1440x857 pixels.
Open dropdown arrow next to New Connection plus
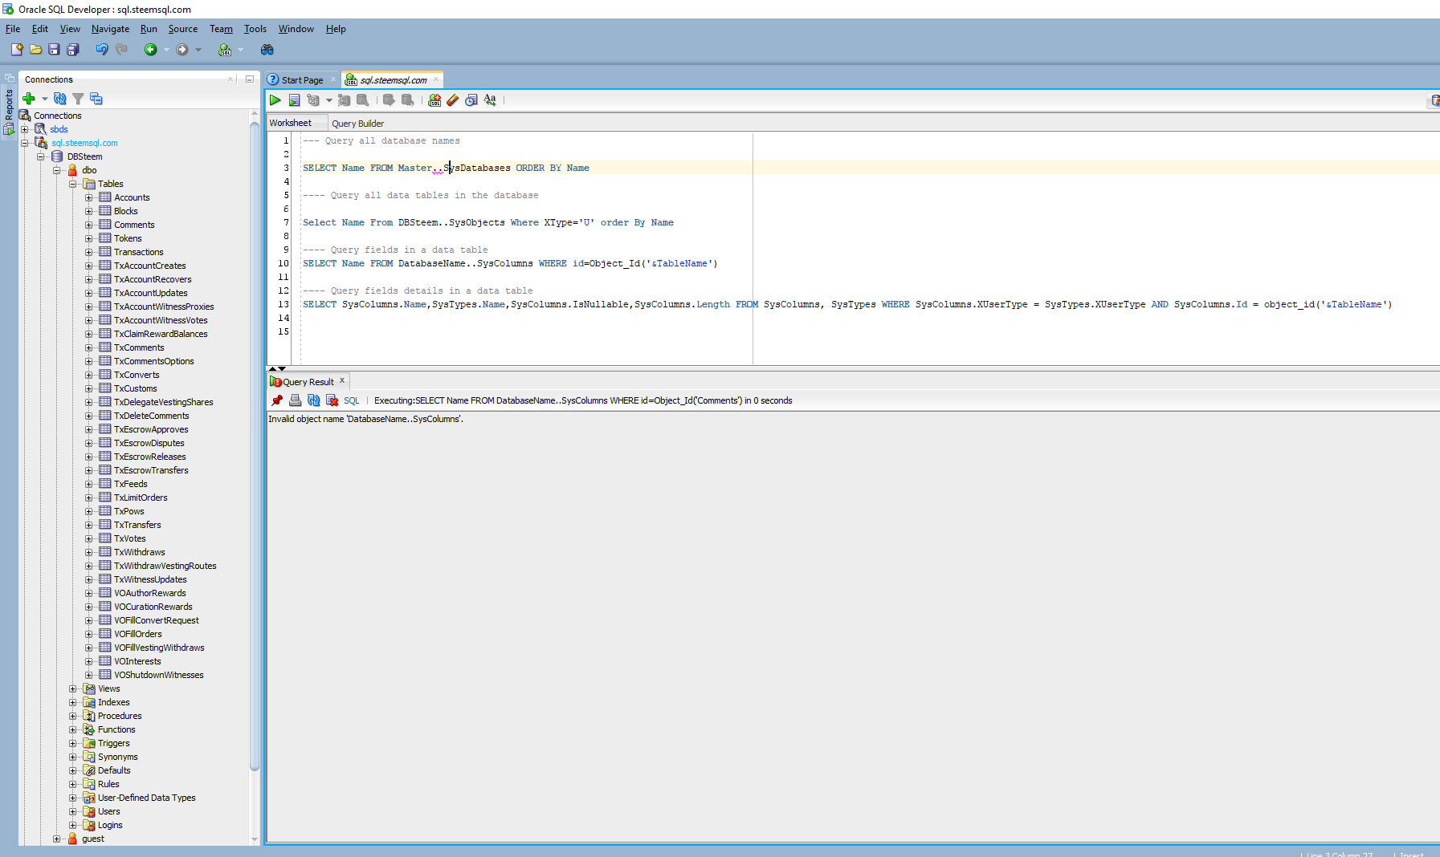pos(44,99)
